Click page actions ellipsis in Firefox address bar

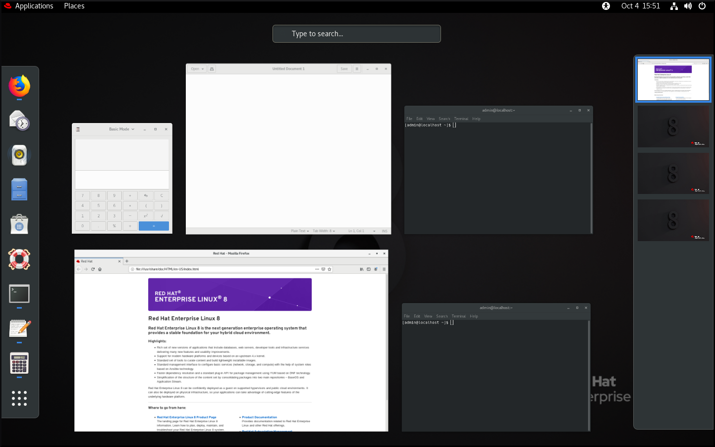point(317,269)
